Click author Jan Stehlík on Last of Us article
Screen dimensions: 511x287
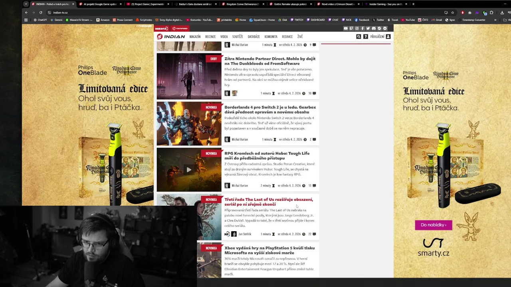[x=245, y=234]
